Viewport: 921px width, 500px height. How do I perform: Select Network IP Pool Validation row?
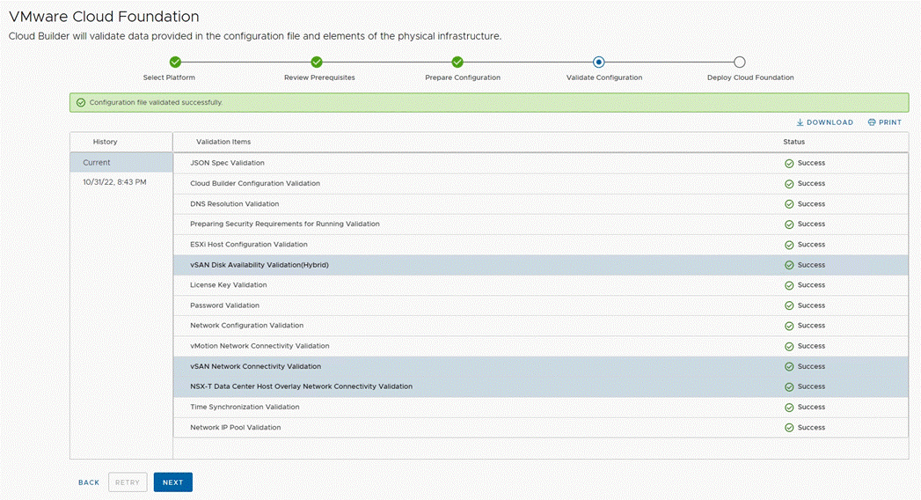pos(541,428)
